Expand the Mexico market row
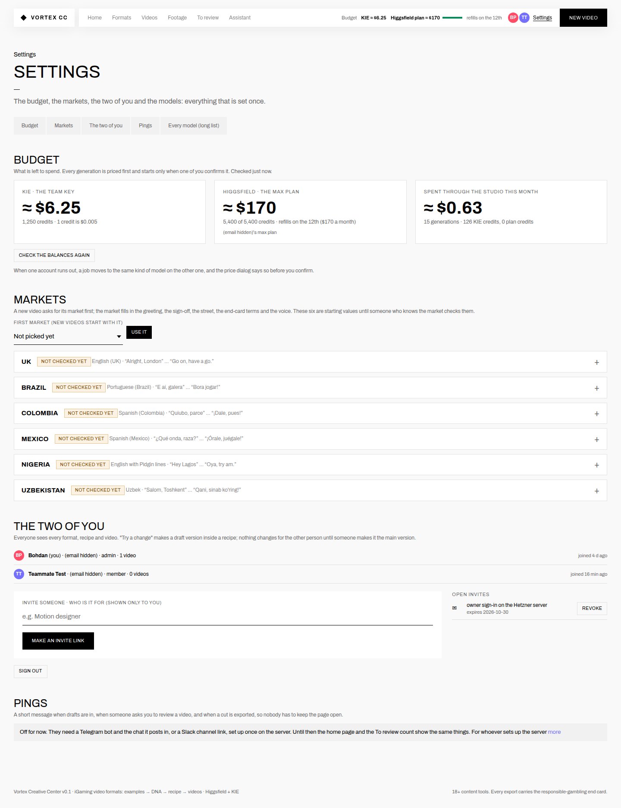 tap(310, 439)
